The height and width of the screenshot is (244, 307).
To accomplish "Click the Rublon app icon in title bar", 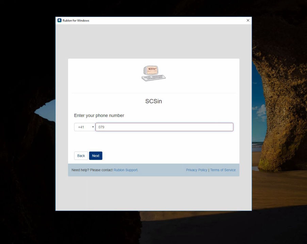I will click(59, 20).
